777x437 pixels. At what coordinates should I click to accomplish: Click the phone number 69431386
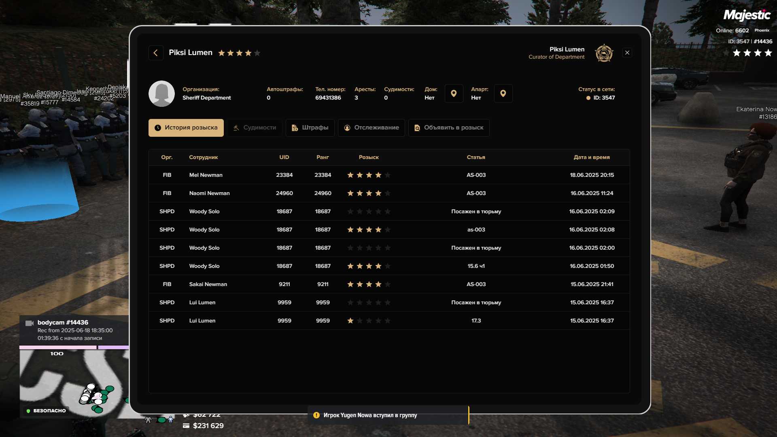point(328,98)
